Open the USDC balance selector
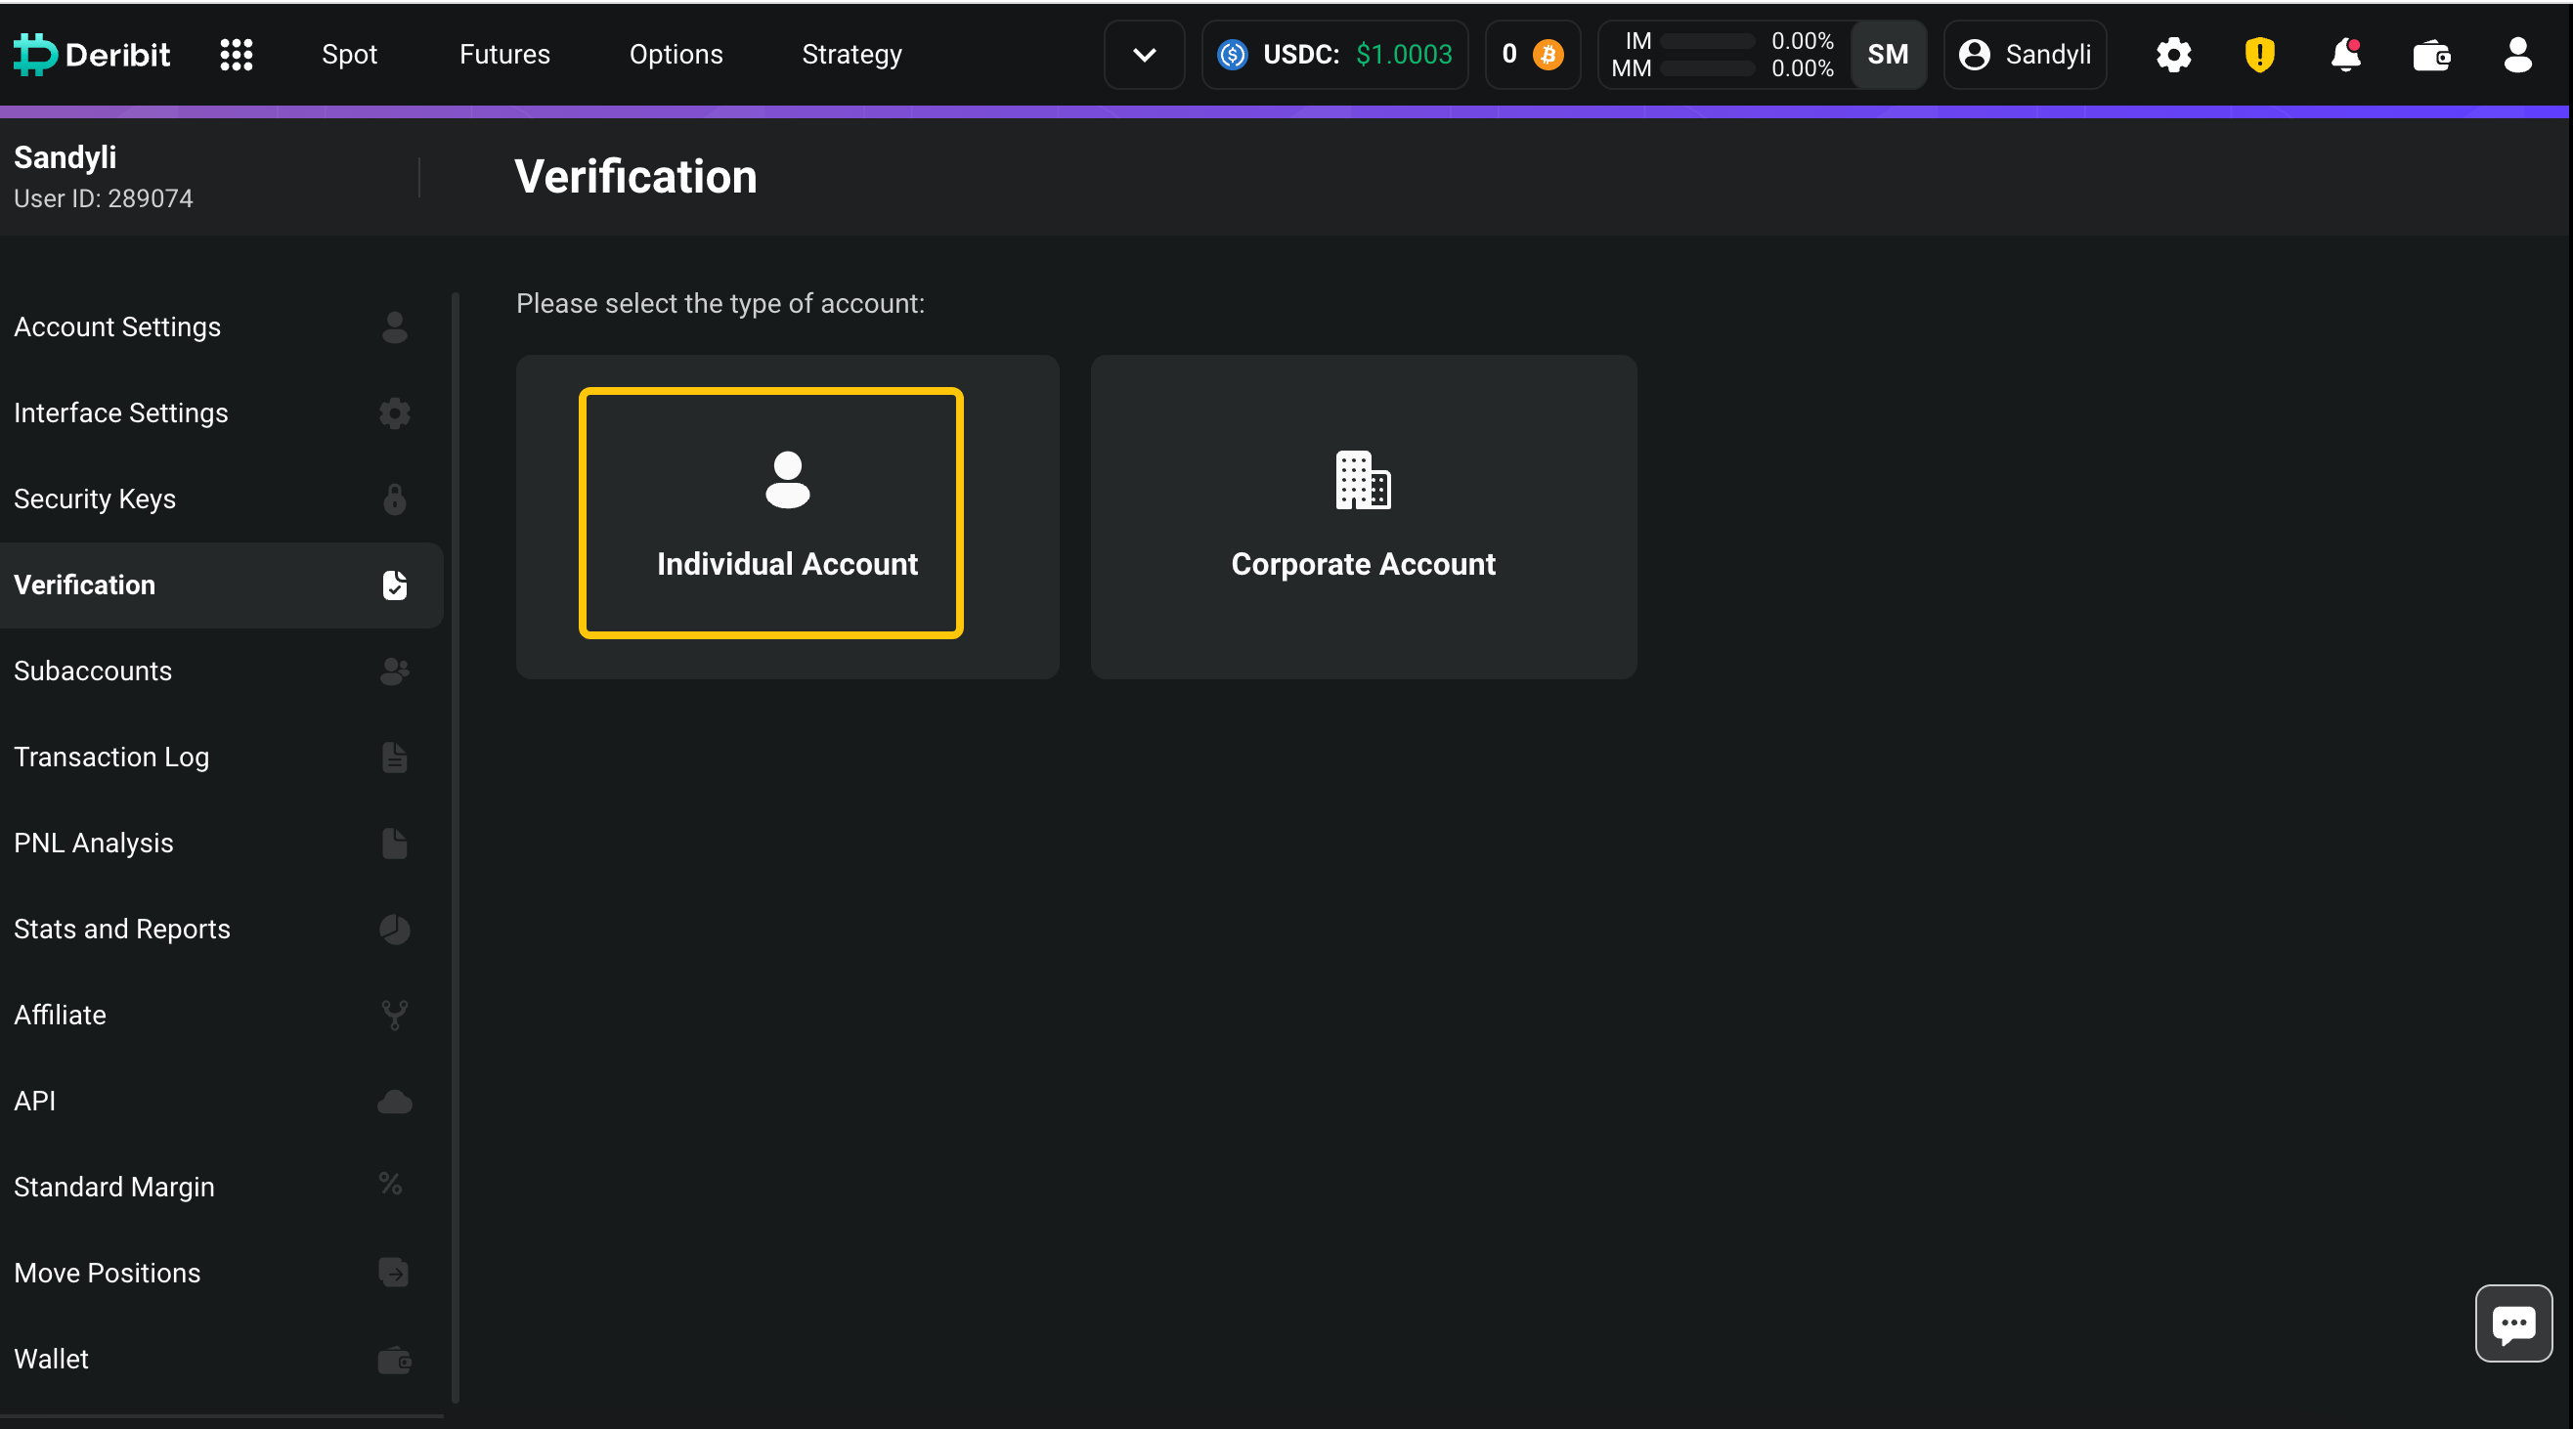The width and height of the screenshot is (2573, 1429). click(1334, 54)
